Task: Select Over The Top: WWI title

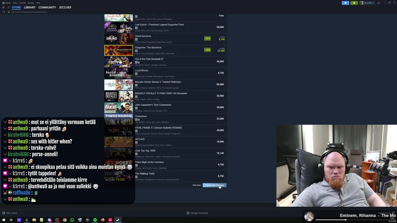Action: (x=145, y=151)
